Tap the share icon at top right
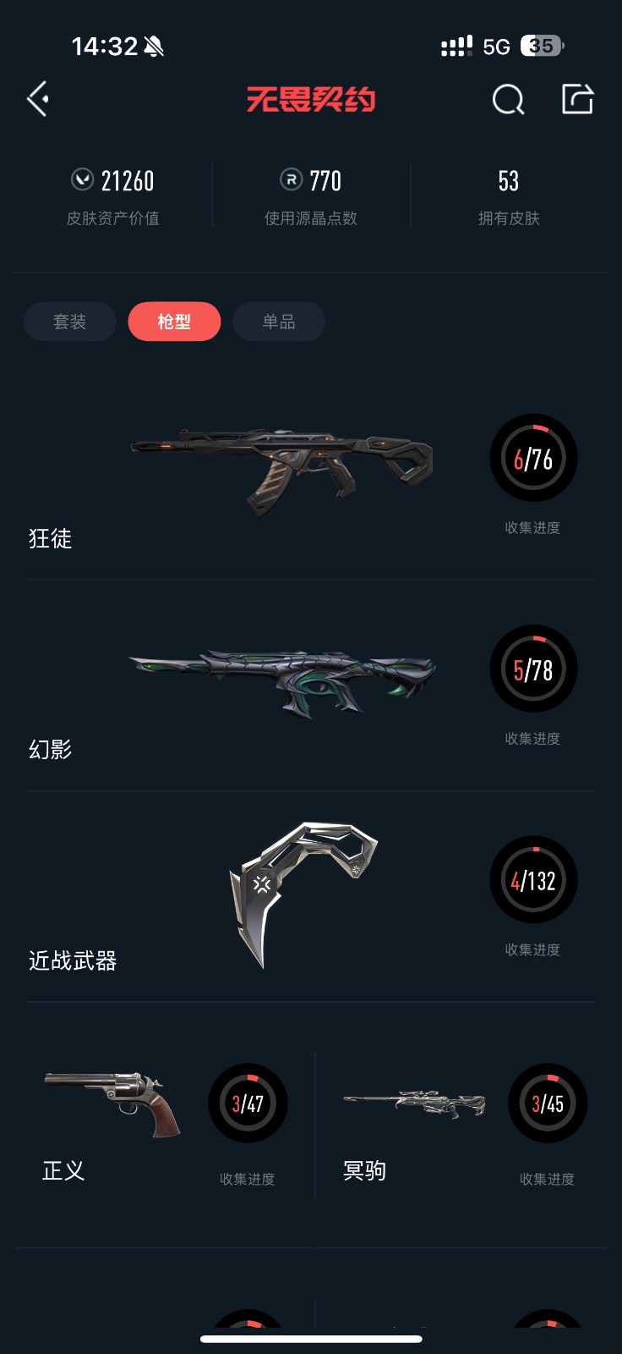 click(x=578, y=99)
